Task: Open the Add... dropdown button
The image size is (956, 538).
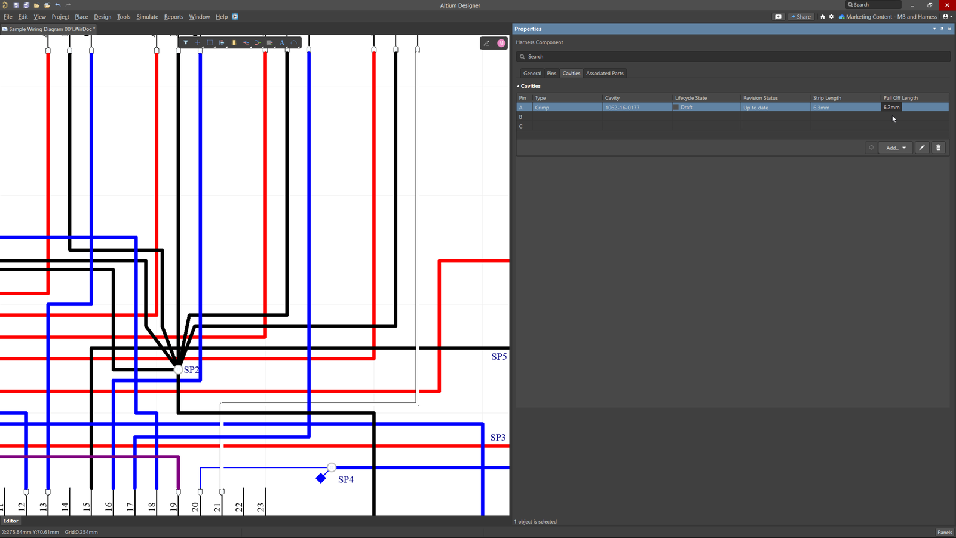Action: (x=896, y=148)
